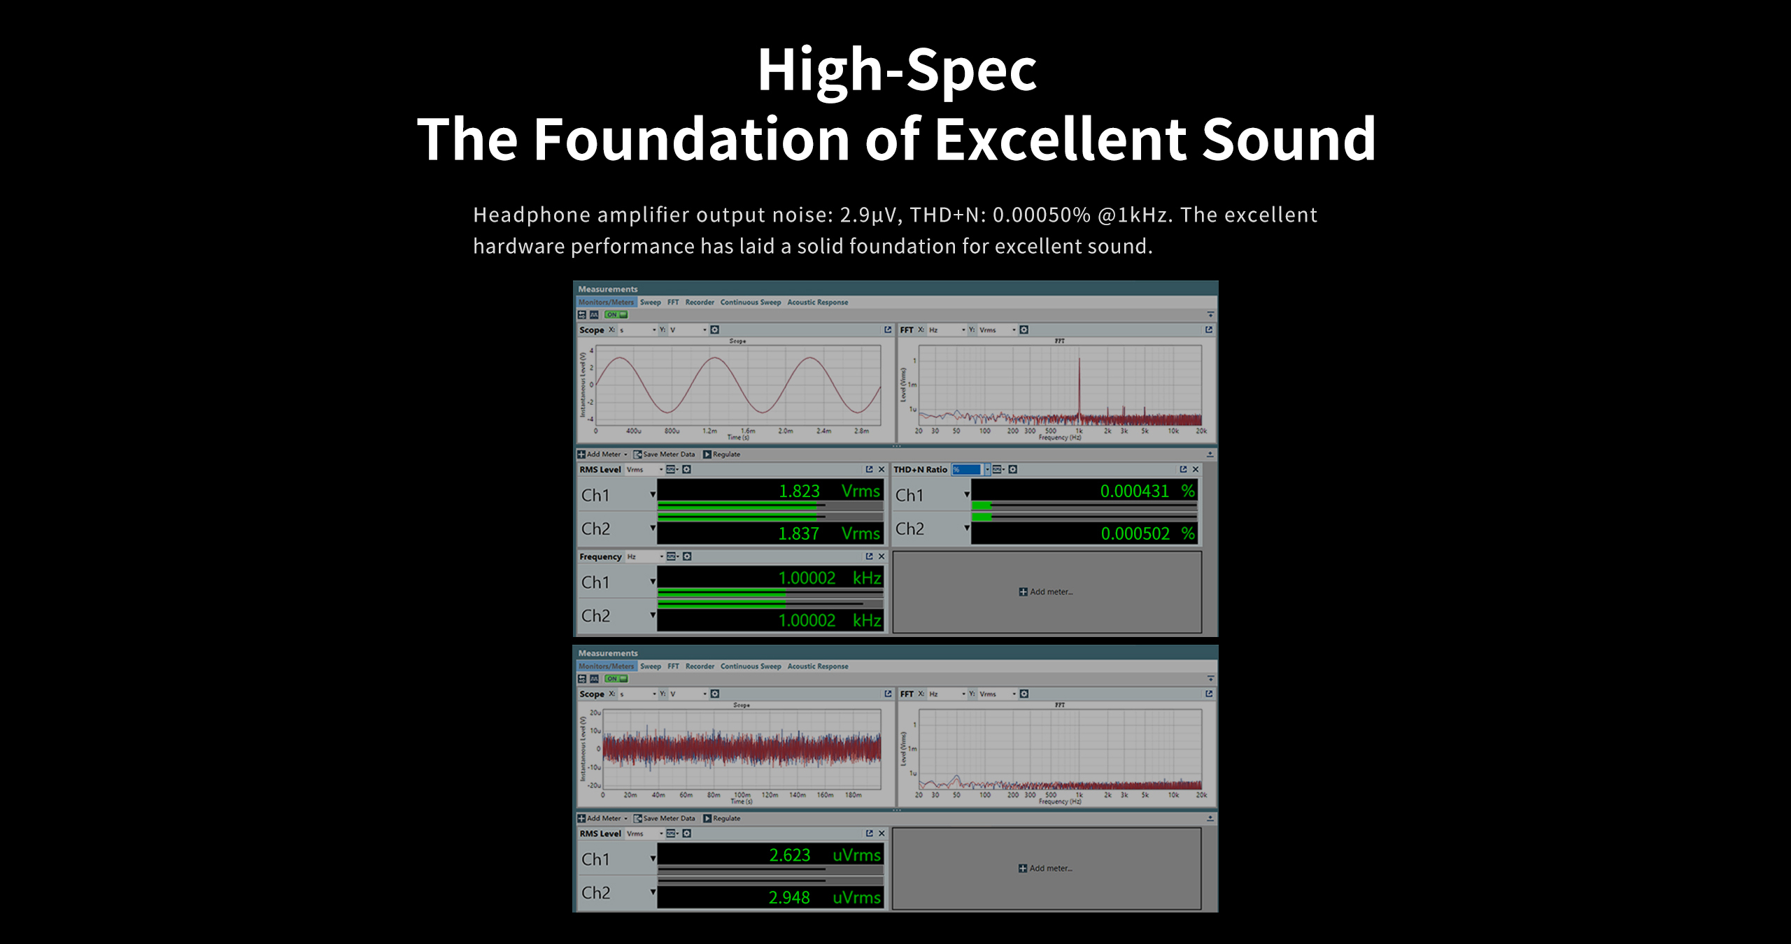This screenshot has height=944, width=1791.
Task: Open the upper FFT X-axis Hz dropdown
Action: coord(963,329)
